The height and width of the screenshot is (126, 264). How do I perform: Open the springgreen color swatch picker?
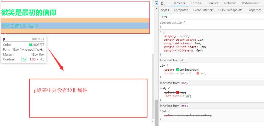(178, 70)
